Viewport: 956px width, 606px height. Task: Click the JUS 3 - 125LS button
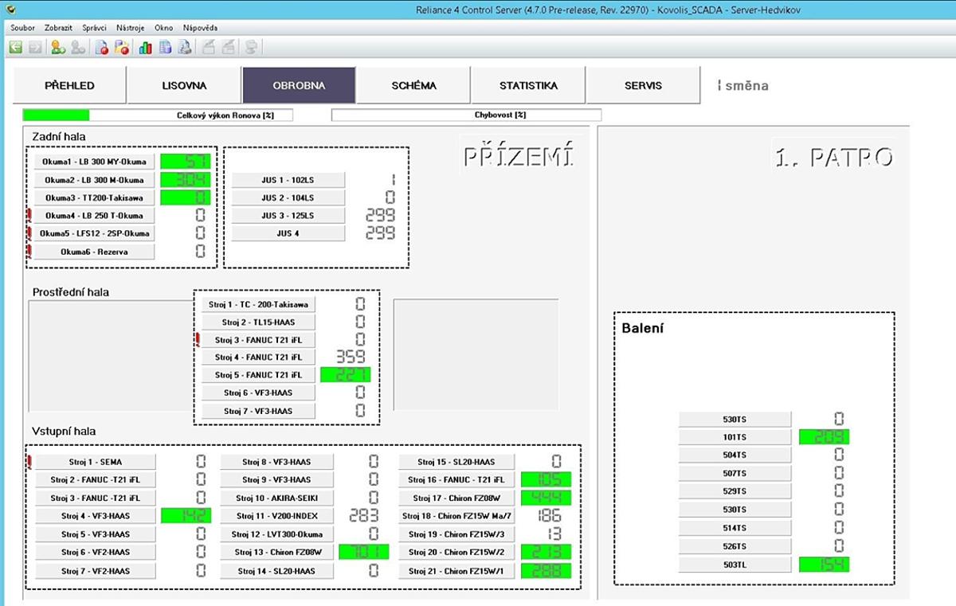[x=288, y=216]
